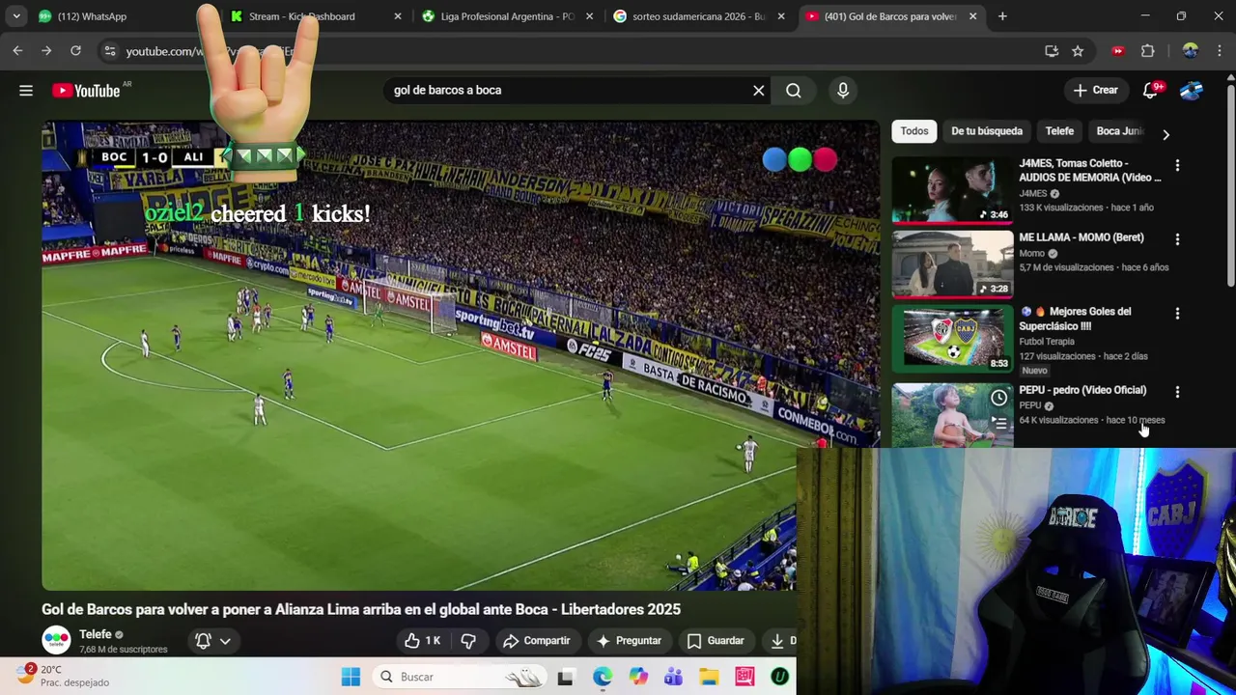The height and width of the screenshot is (695, 1236).
Task: Open options menu for J4MES video
Action: (1177, 165)
